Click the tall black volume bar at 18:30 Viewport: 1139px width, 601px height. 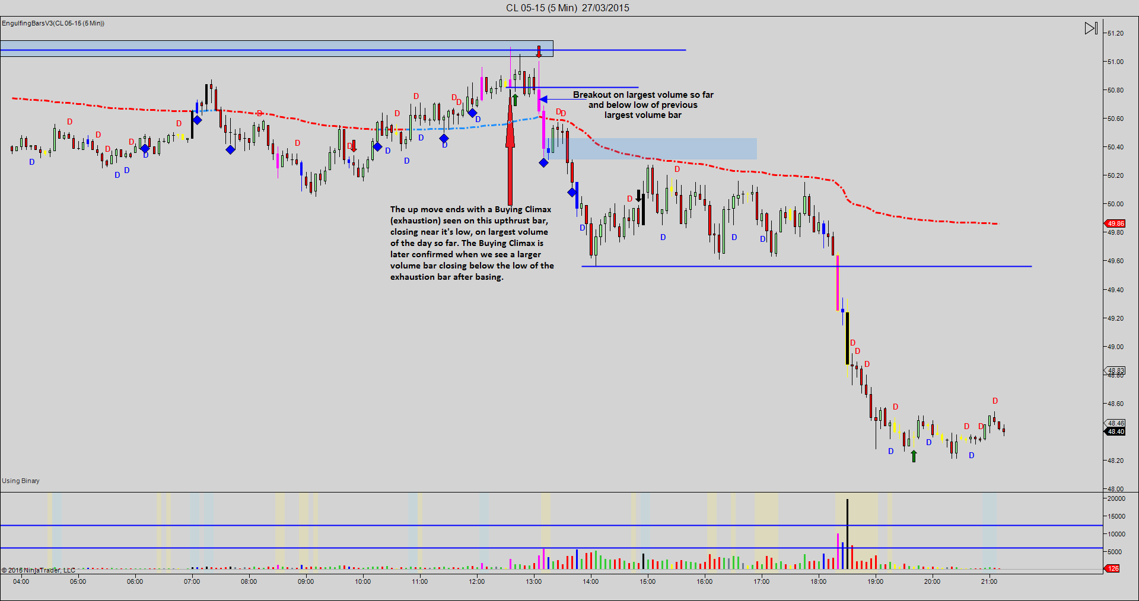(847, 534)
